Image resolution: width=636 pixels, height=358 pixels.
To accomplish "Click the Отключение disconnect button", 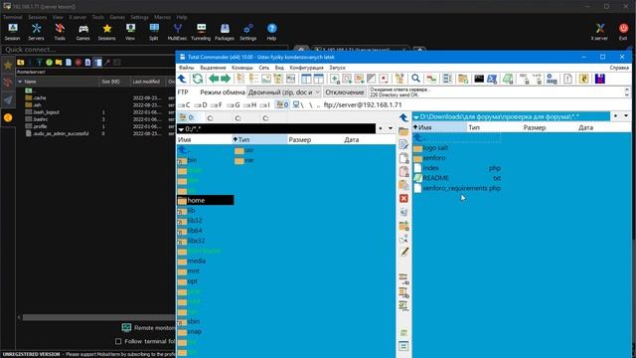I will pyautogui.click(x=345, y=92).
